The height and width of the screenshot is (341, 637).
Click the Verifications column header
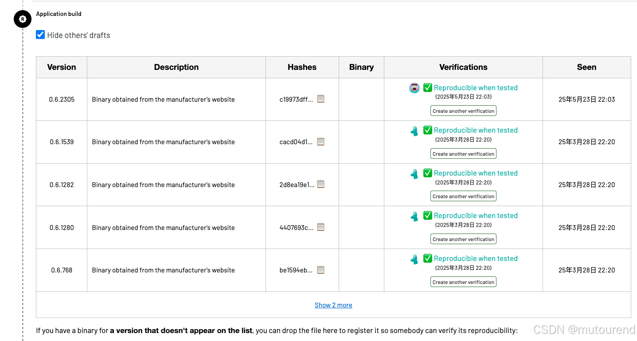[463, 67]
